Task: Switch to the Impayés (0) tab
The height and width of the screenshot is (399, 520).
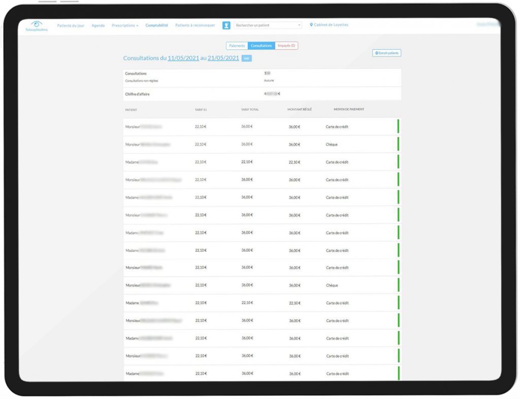Action: [286, 46]
